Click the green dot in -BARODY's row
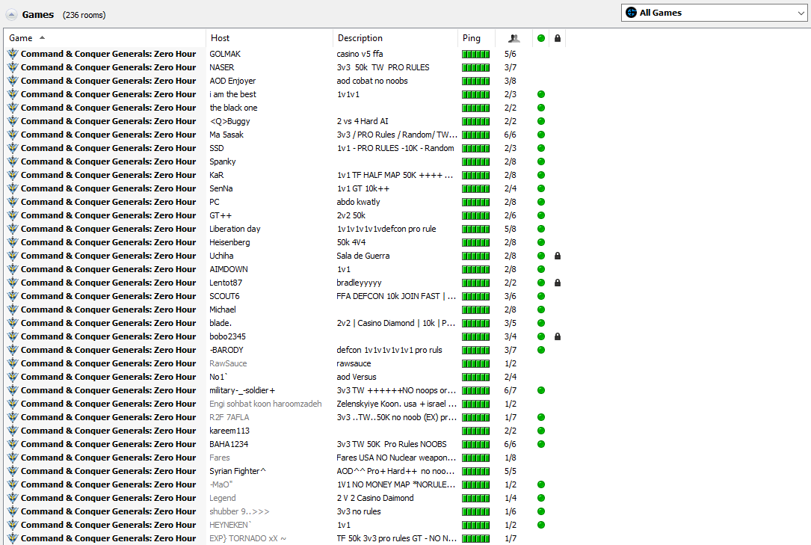The image size is (811, 545). pyautogui.click(x=541, y=350)
